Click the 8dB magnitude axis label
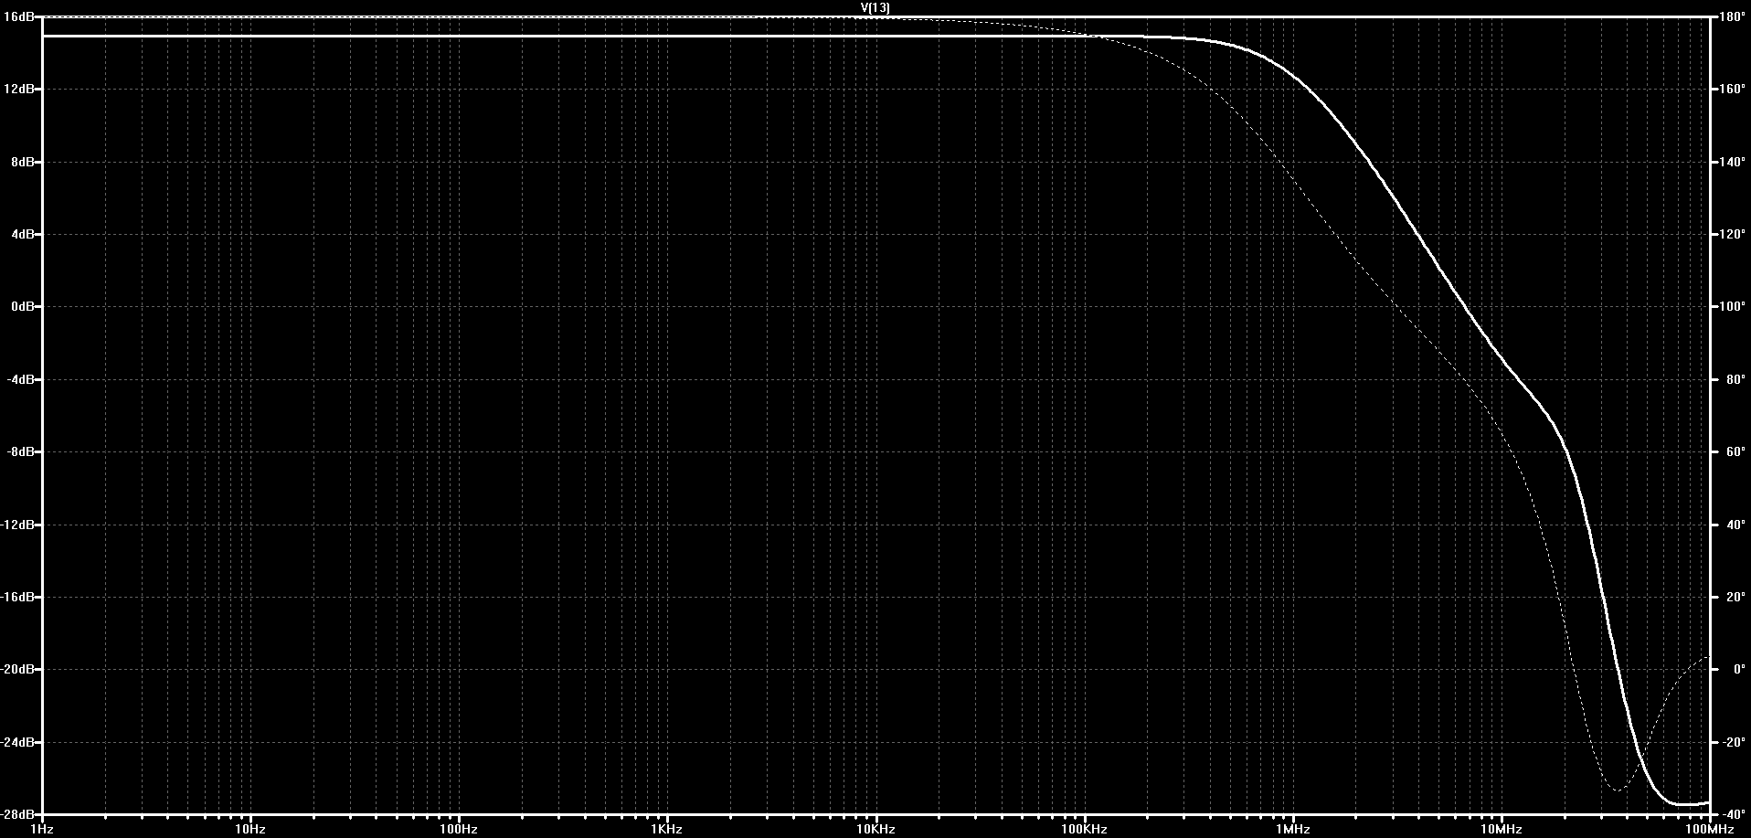 click(21, 162)
